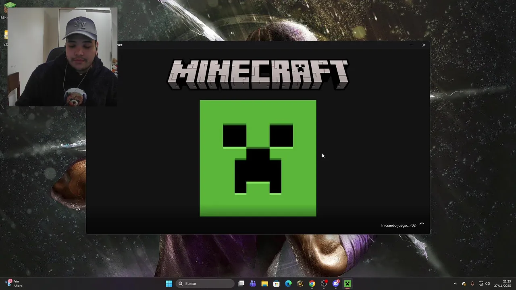
Task: Open the clock showing 21:23
Action: point(503,284)
